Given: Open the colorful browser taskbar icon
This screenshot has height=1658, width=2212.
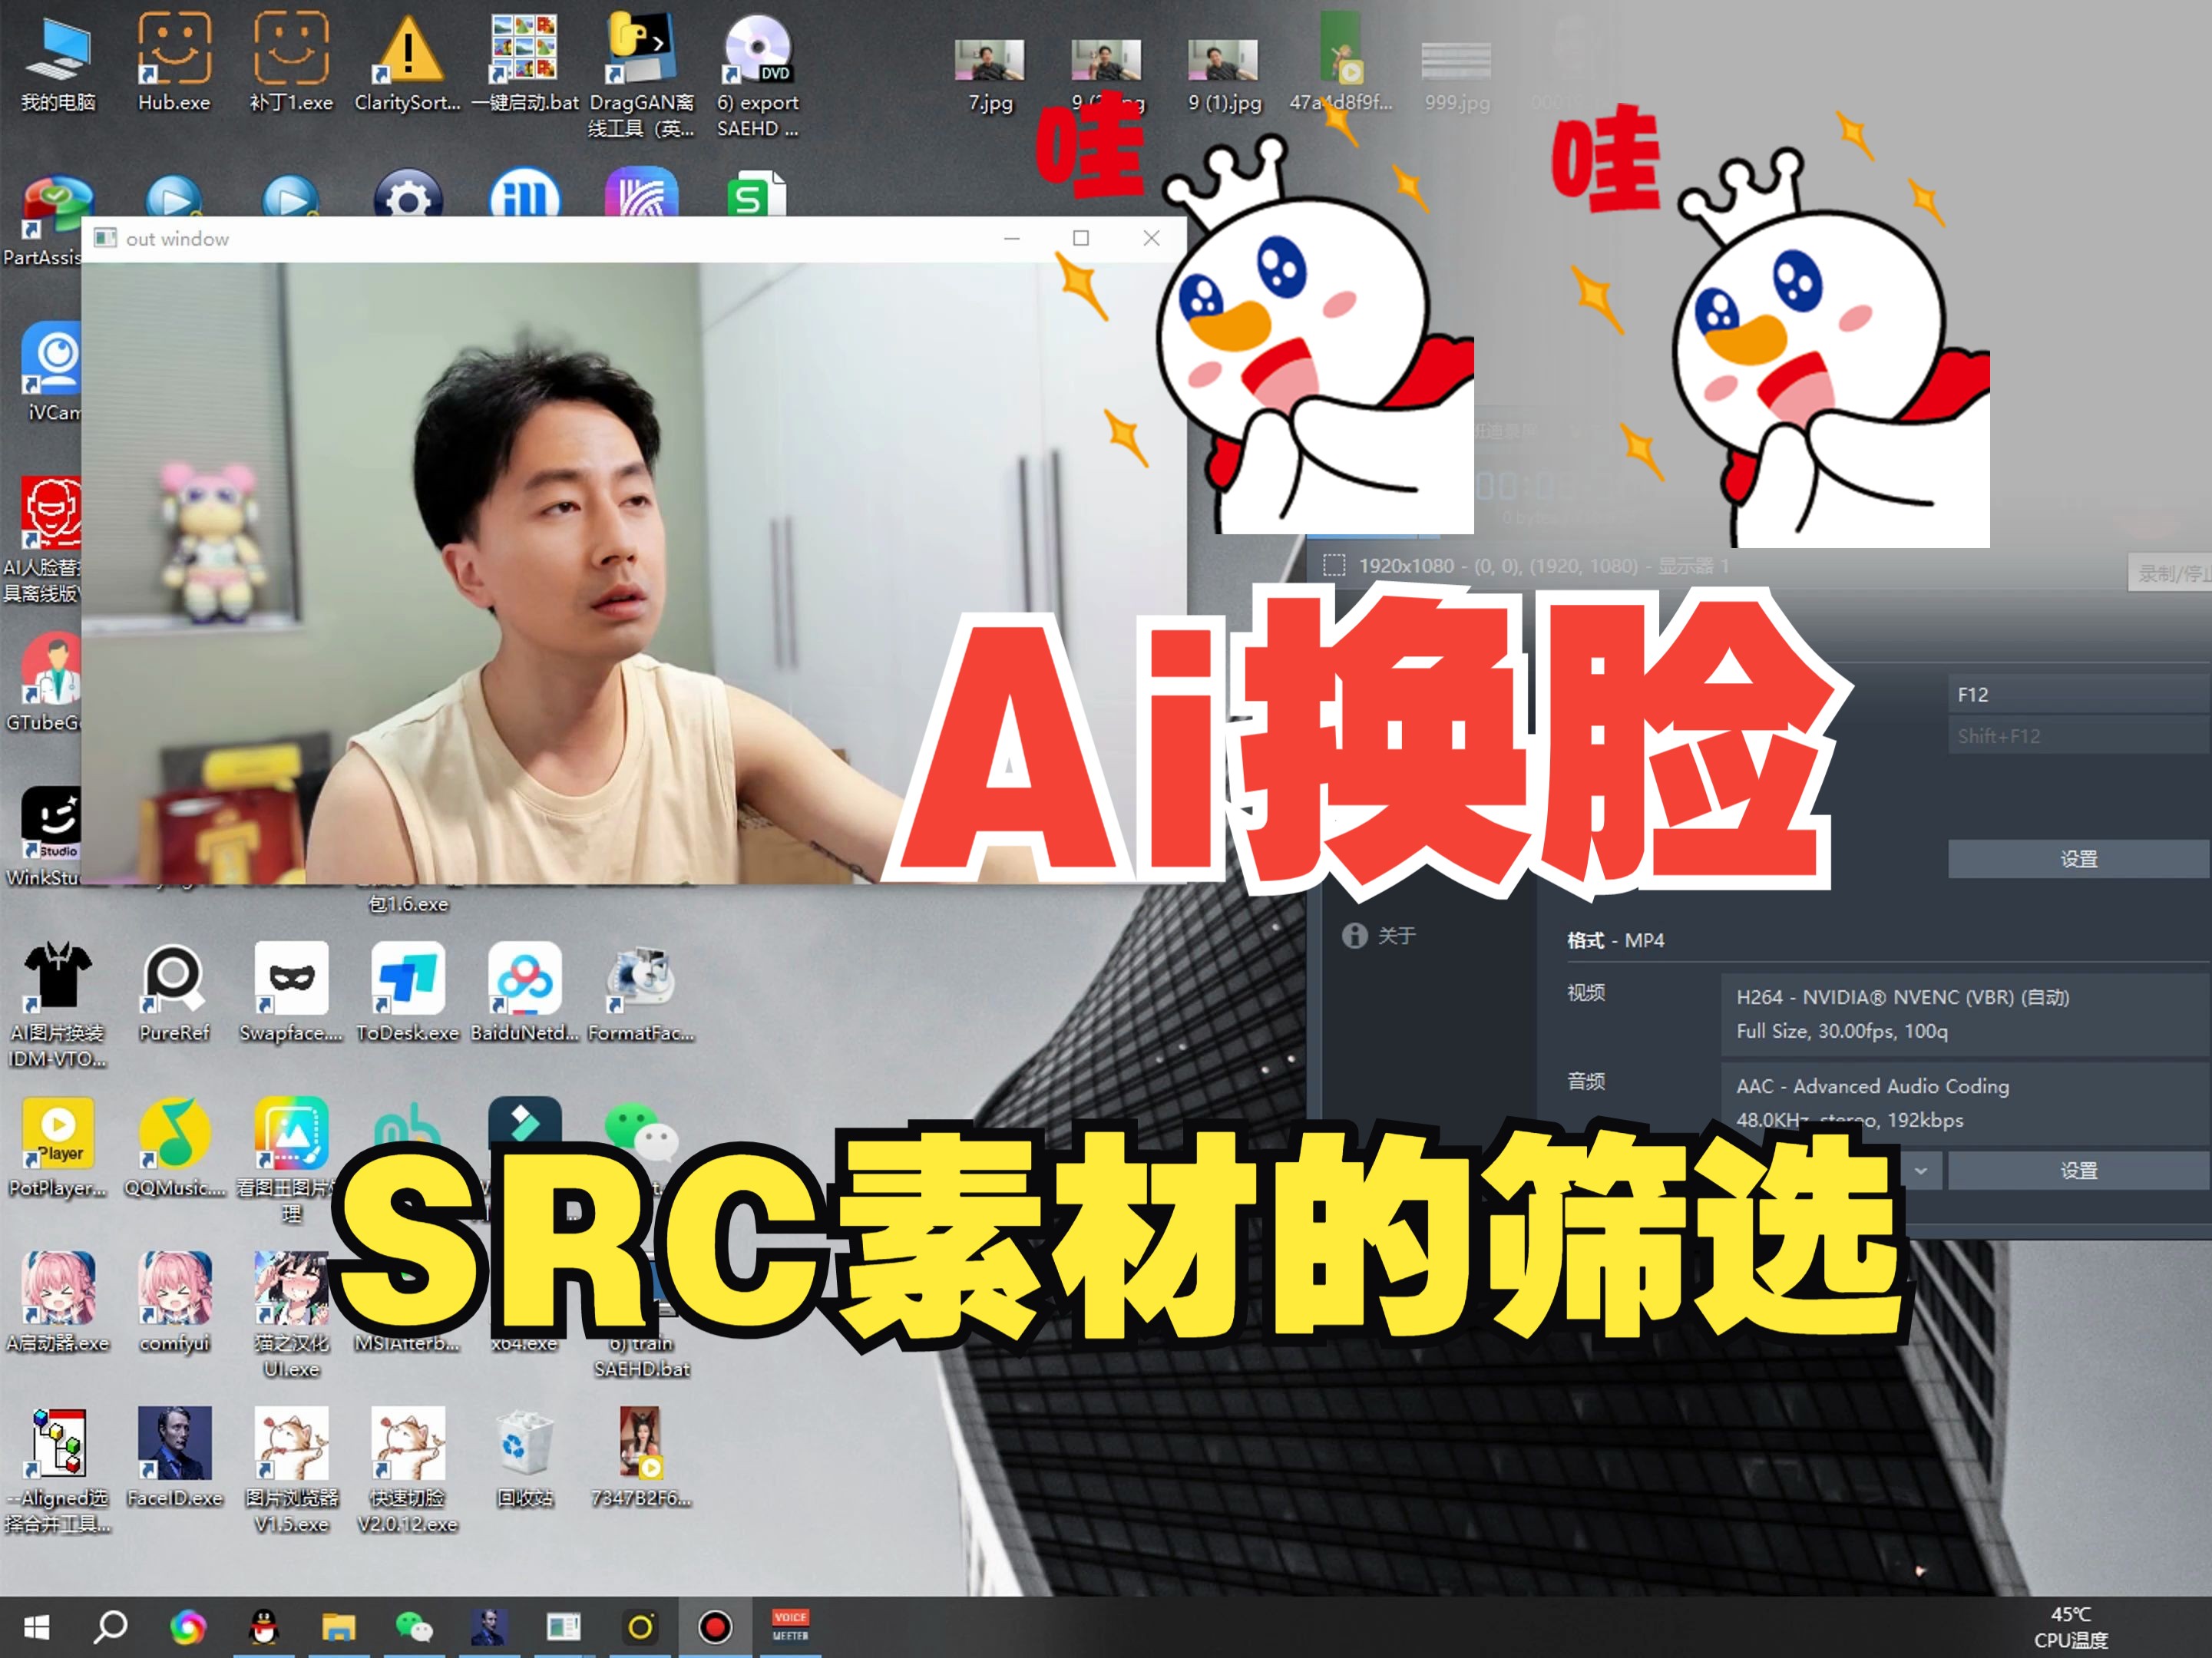Looking at the screenshot, I should (188, 1628).
